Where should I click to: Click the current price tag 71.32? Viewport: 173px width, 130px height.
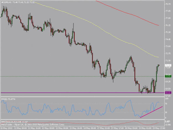[168, 65]
